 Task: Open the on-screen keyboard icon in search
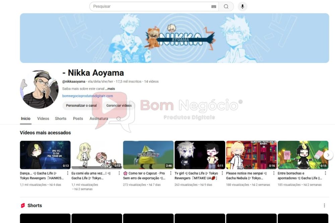pos(214,7)
